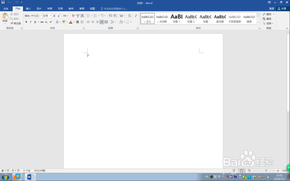The width and height of the screenshot is (290, 181).
Task: Toggle italic formatting
Action: click(x=30, y=22)
